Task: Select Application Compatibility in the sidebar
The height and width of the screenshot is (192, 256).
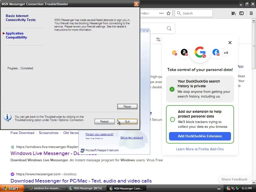Action: click(16, 35)
